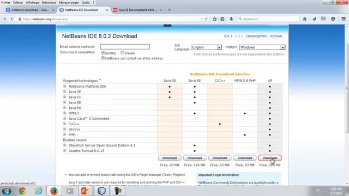Open the downloads arrow icon

231,19
